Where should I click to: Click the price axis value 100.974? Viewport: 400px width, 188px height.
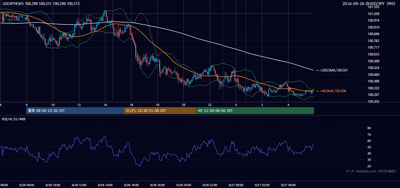(373, 20)
